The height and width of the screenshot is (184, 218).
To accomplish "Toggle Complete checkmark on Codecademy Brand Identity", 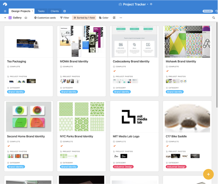I will 114,71.
